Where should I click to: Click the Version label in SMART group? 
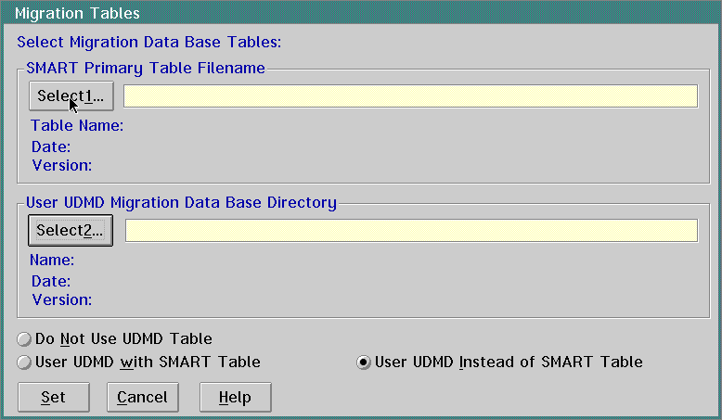point(62,166)
